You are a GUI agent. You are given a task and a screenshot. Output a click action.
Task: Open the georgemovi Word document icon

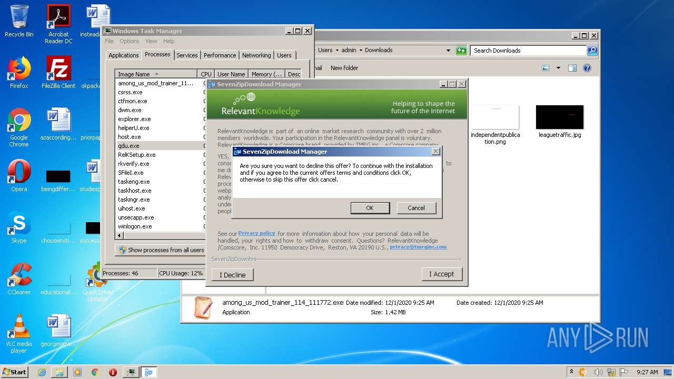[58, 331]
